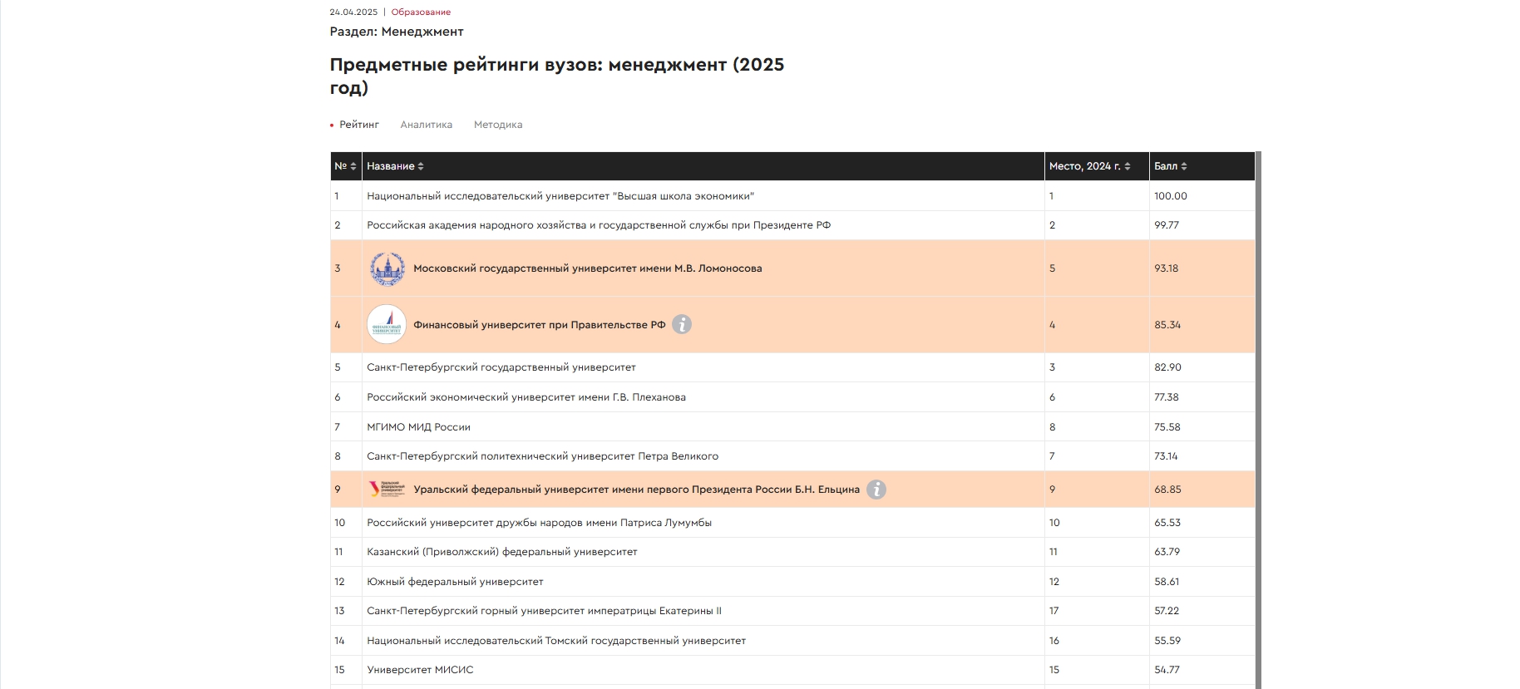The width and height of the screenshot is (1520, 689).
Task: Click 2024 place value 17
Action: 1054,611
